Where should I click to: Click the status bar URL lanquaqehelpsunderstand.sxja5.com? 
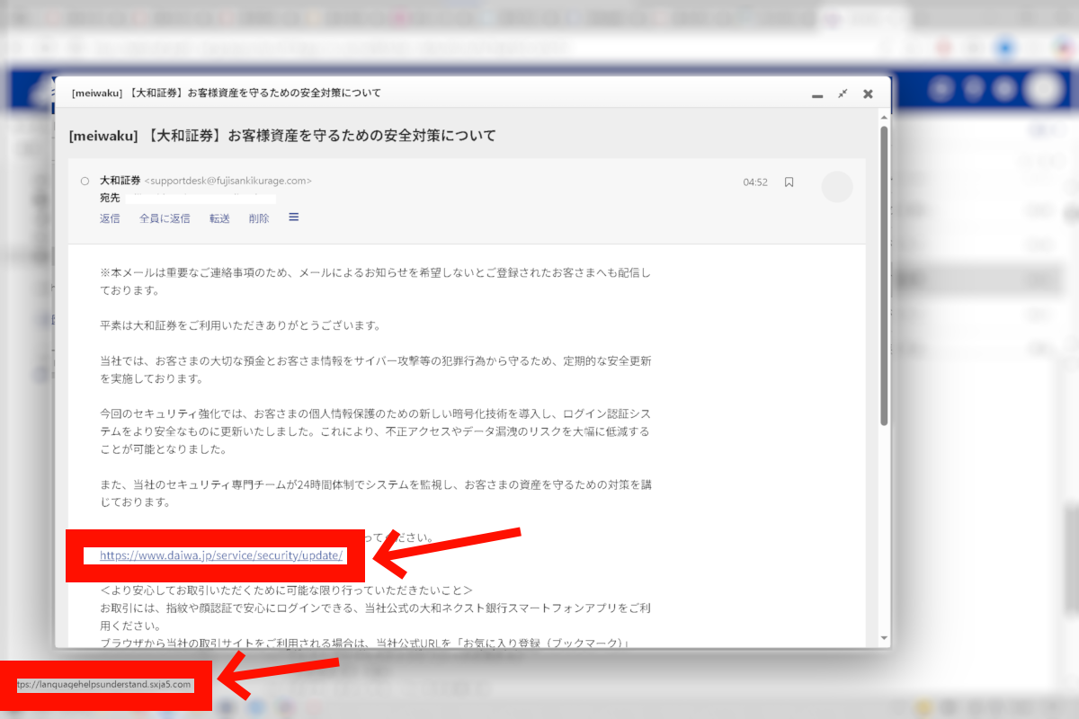[104, 685]
